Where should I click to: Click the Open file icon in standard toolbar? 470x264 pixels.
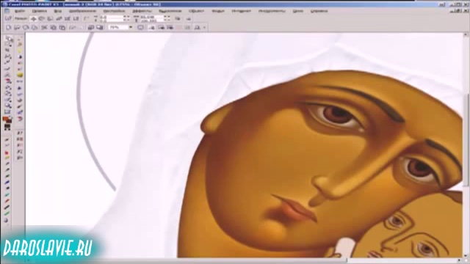[17, 28]
